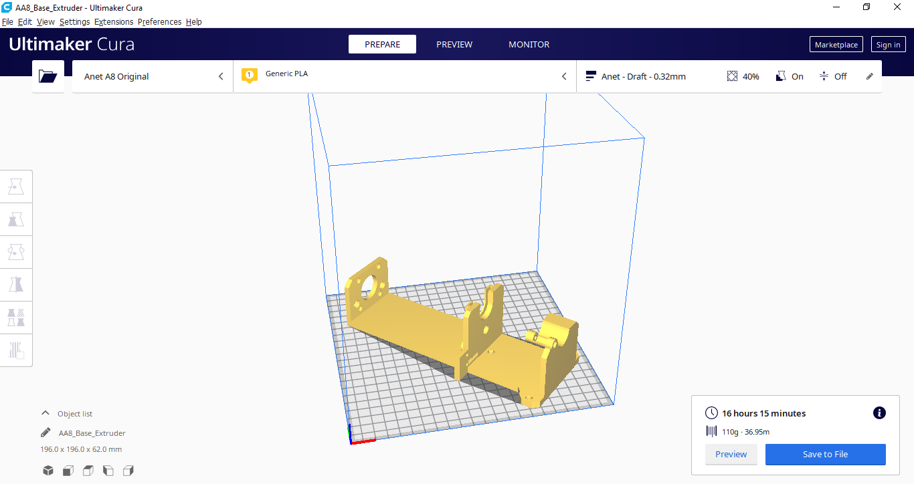Select the Support Blocker tool
This screenshot has width=914, height=484.
(16, 350)
